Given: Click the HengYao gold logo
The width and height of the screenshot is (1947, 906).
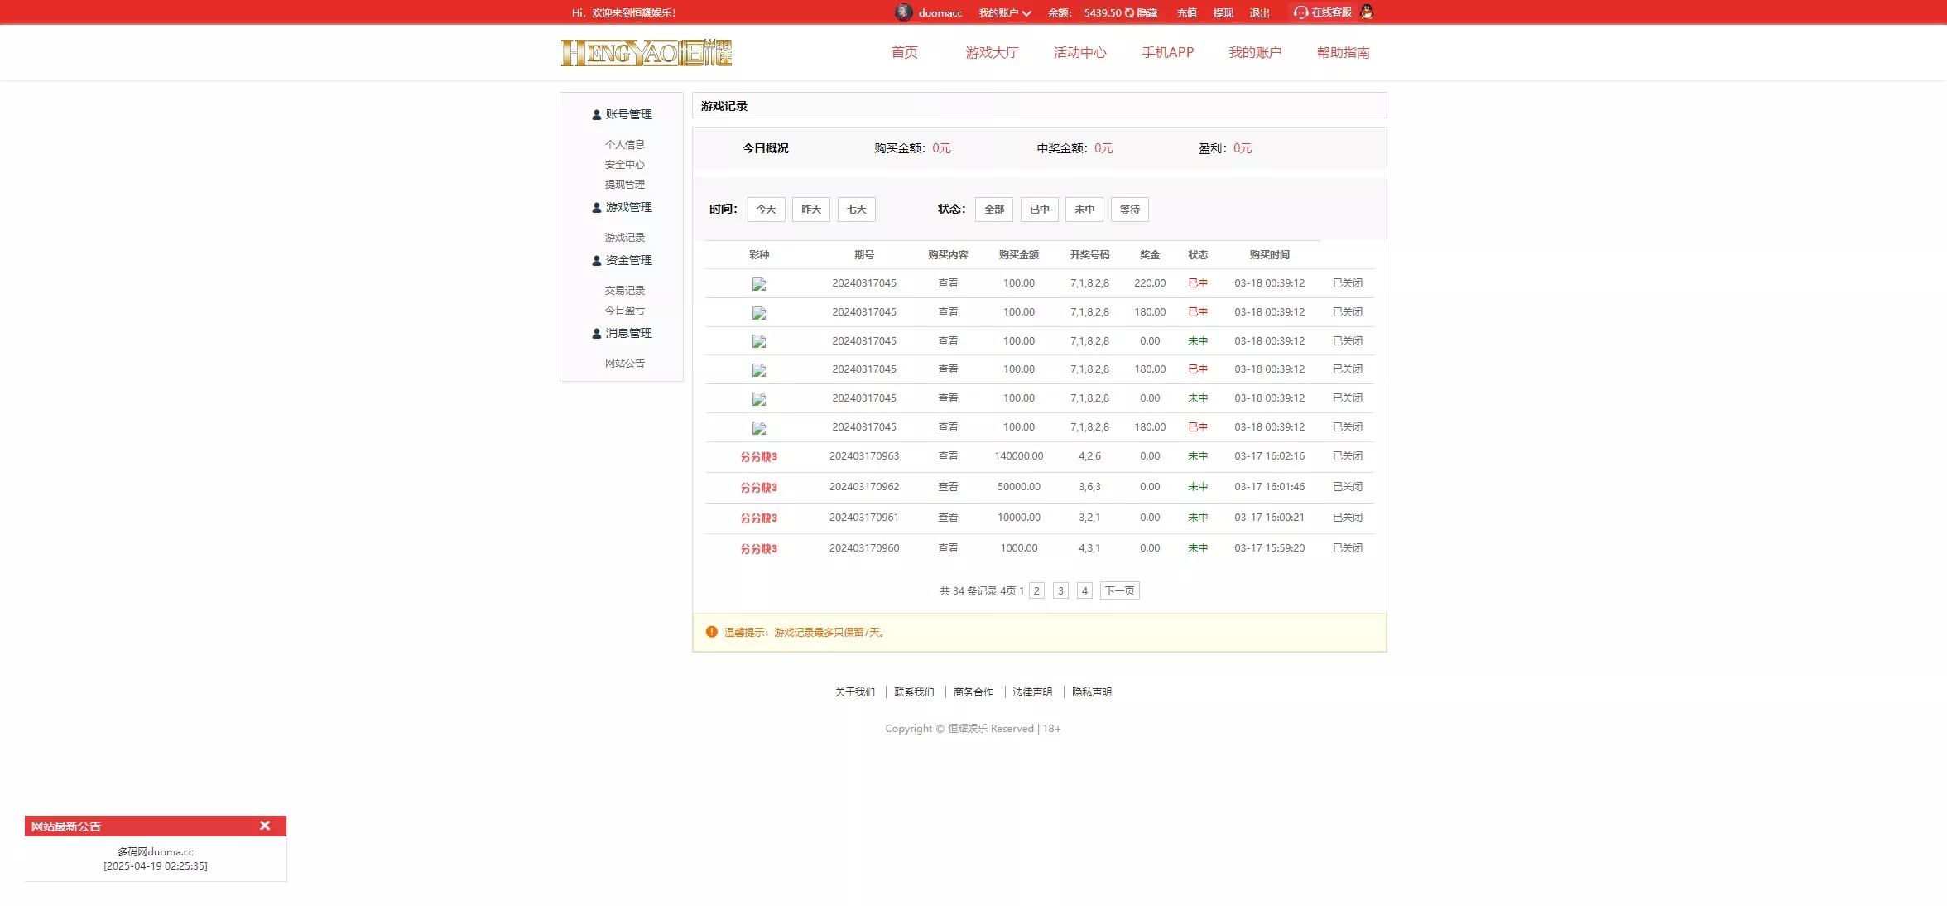Looking at the screenshot, I should pos(647,52).
